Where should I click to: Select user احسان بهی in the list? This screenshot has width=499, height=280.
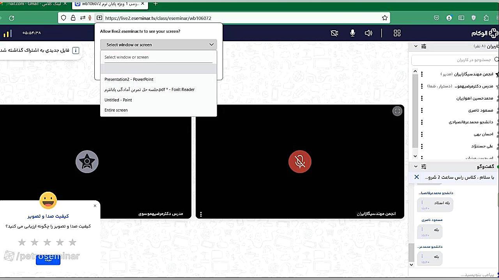[x=483, y=134]
